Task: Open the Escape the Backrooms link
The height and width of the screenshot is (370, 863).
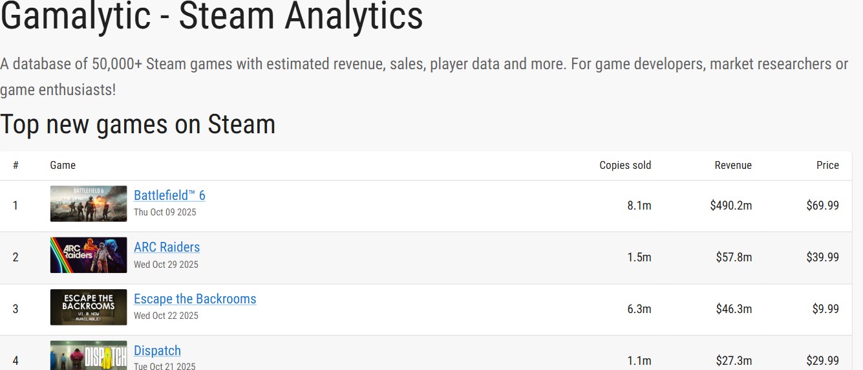Action: pyautogui.click(x=195, y=299)
